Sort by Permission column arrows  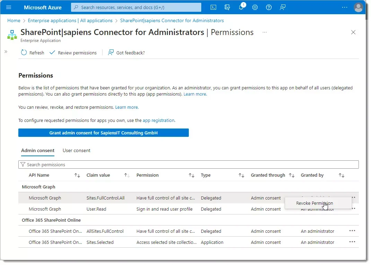pos(192,175)
